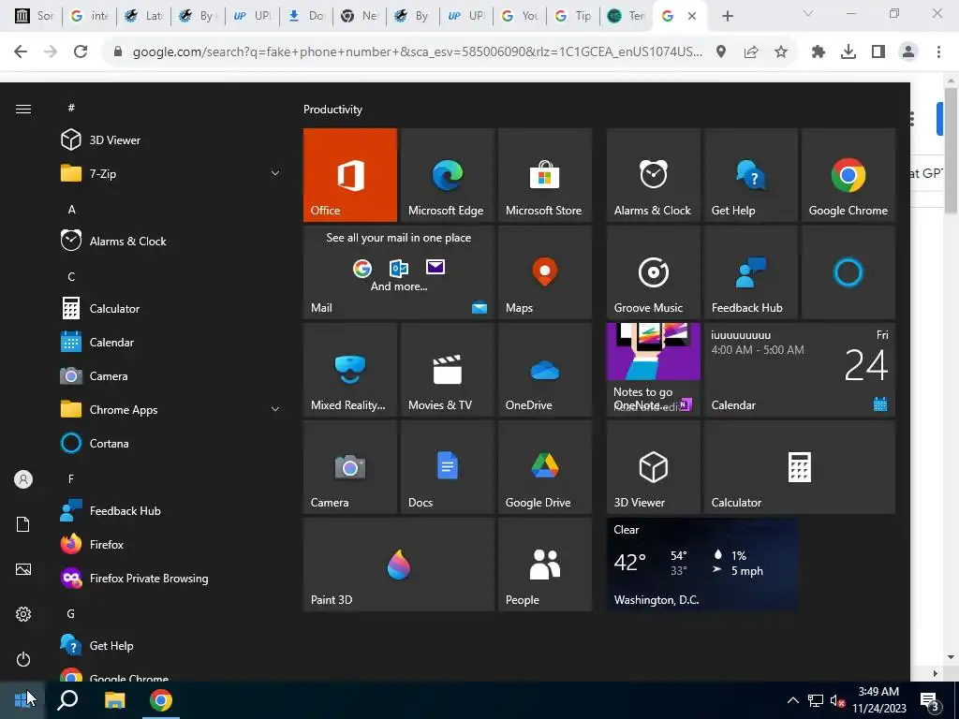Select the letter F section header
The image size is (959, 719).
[x=71, y=478]
